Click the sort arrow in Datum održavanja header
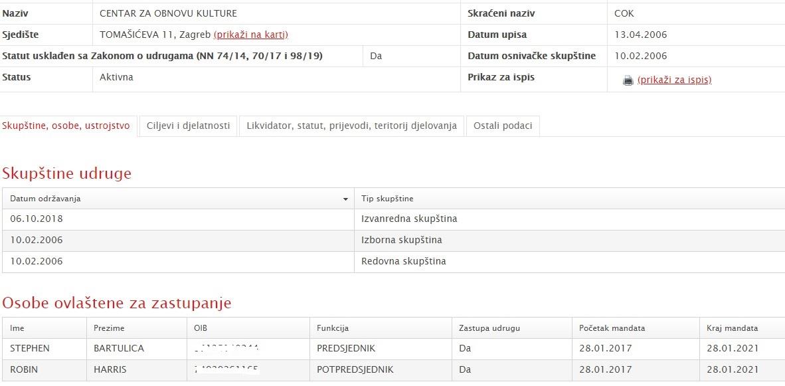Screen dimensions: 785x386 point(345,199)
